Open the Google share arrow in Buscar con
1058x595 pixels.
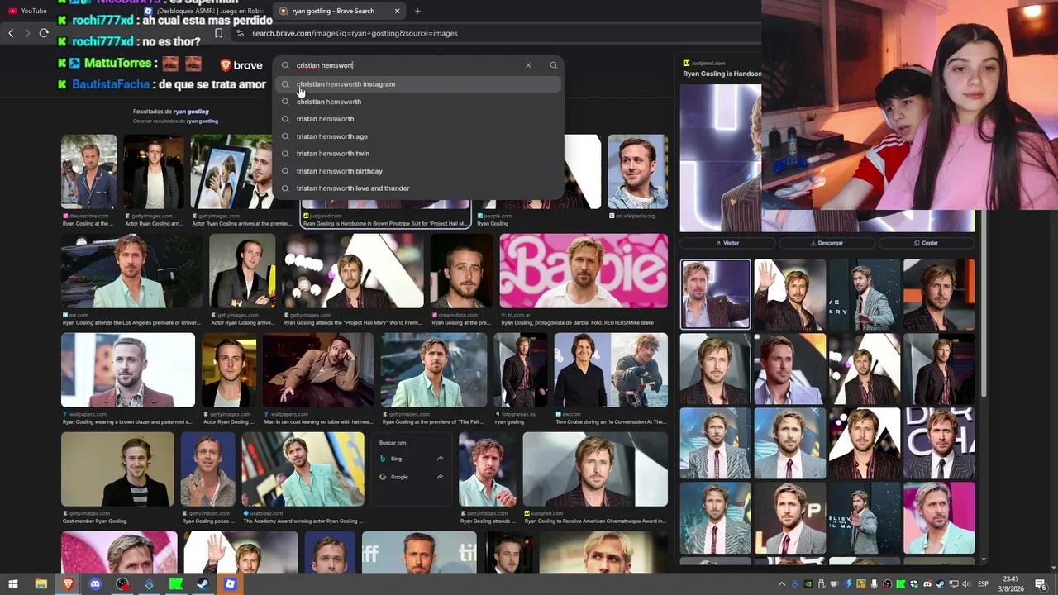pos(440,477)
